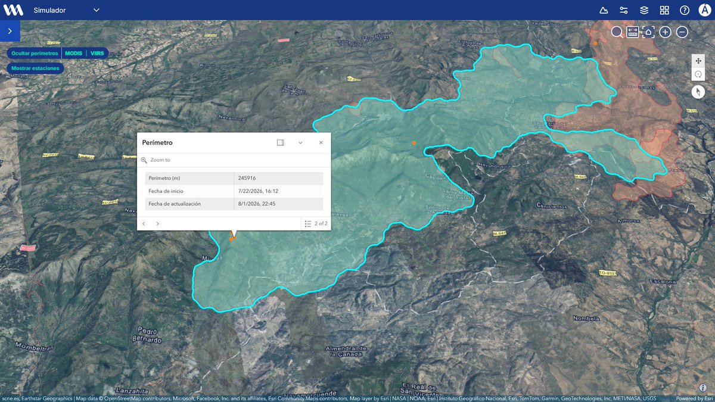Click the 'Fecha de inicio' label
The height and width of the screenshot is (402, 715).
point(166,191)
